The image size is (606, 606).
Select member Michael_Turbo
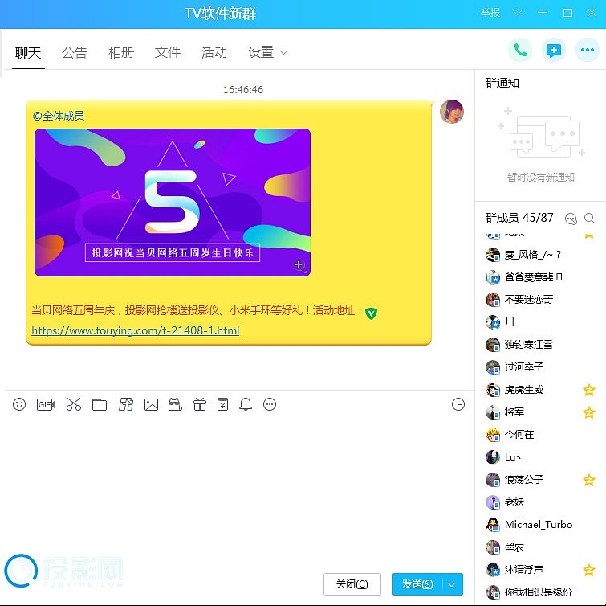(539, 524)
